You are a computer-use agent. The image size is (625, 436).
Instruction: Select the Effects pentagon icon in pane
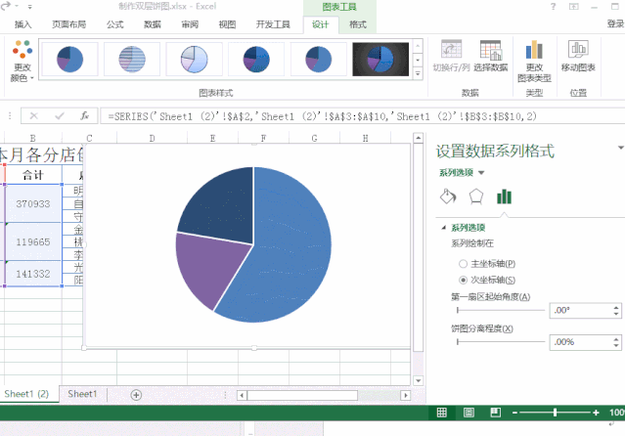(x=475, y=196)
